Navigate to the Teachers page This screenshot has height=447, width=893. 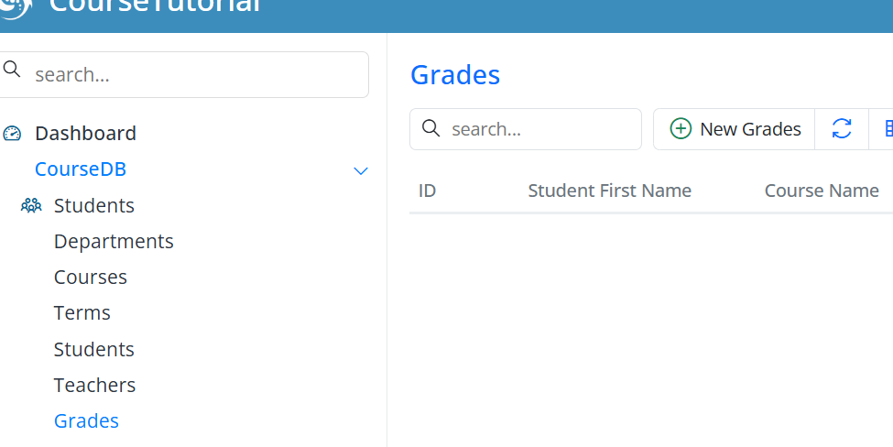coord(95,386)
